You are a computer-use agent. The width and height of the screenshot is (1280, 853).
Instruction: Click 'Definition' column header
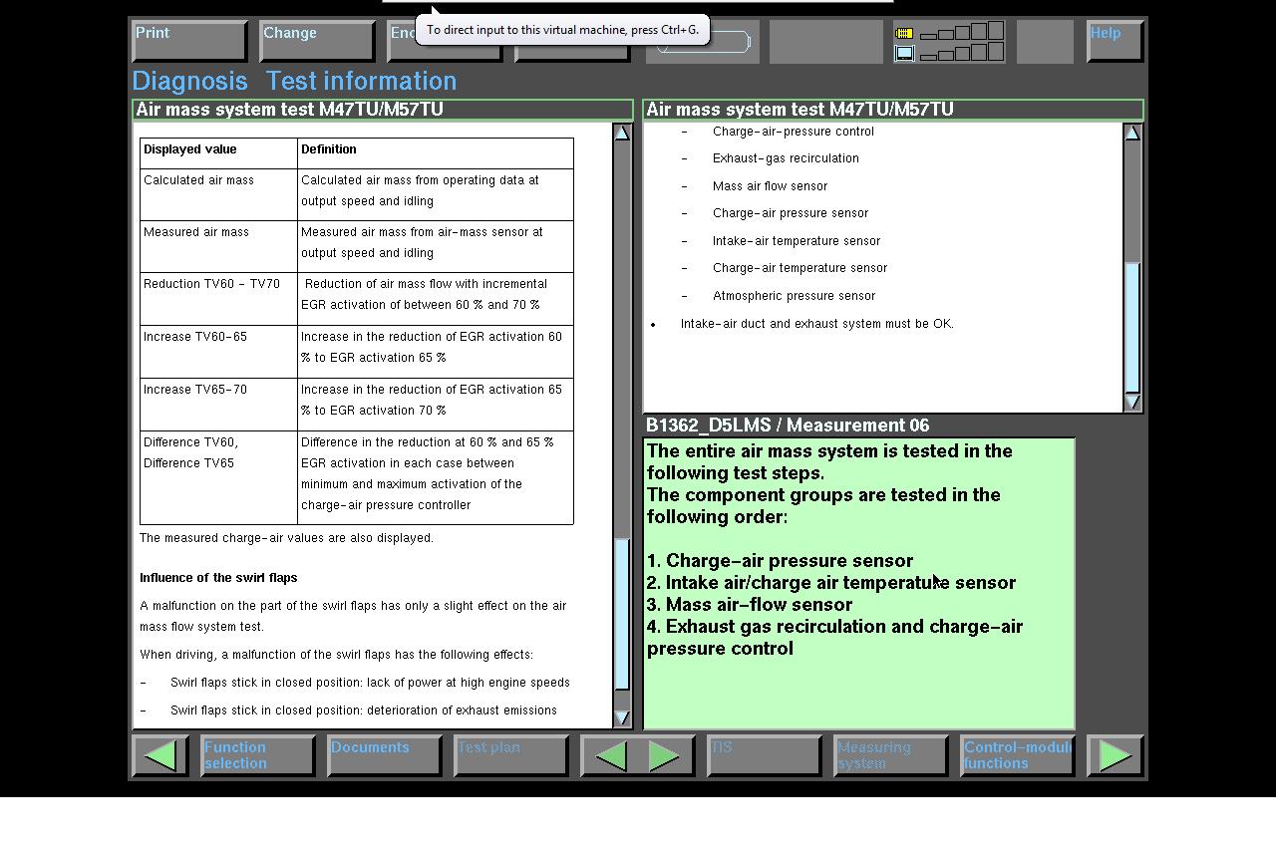click(x=436, y=153)
